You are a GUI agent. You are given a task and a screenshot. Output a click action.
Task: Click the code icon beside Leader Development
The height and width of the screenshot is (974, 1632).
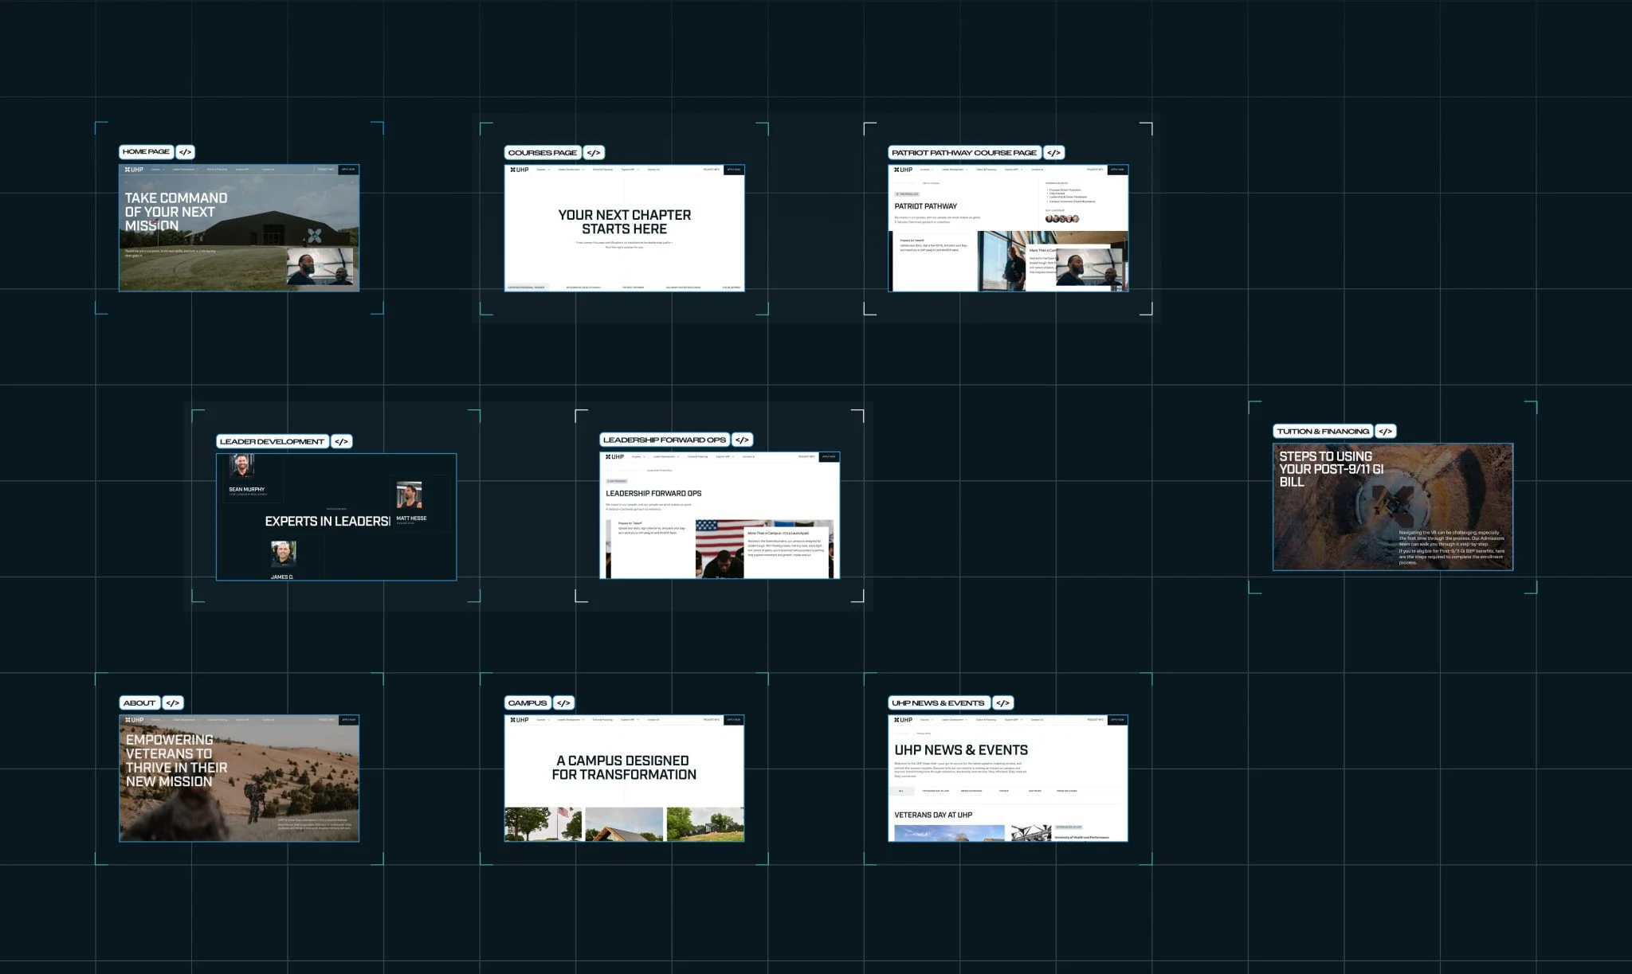pyautogui.click(x=341, y=441)
